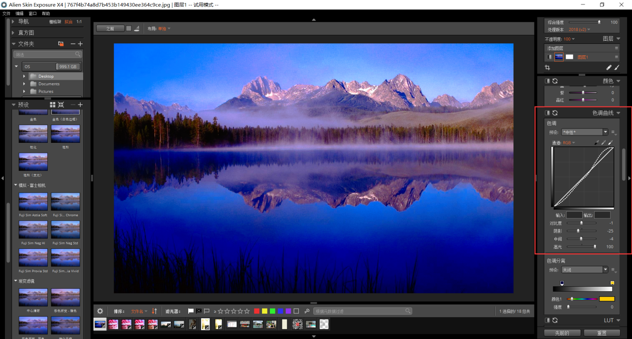Select the Fuji Sim Astia Soft preset thumbnail
Image resolution: width=632 pixels, height=339 pixels.
tap(33, 202)
